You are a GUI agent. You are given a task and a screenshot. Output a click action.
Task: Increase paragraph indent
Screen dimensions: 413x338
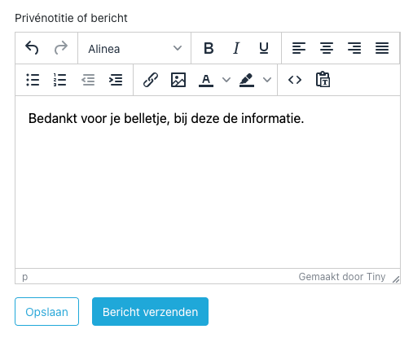(116, 80)
